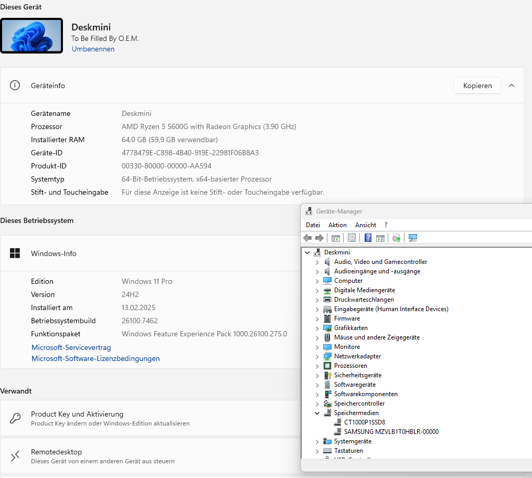Click the key icon beside Product Key
Image resolution: width=532 pixels, height=478 pixels.
click(15, 418)
